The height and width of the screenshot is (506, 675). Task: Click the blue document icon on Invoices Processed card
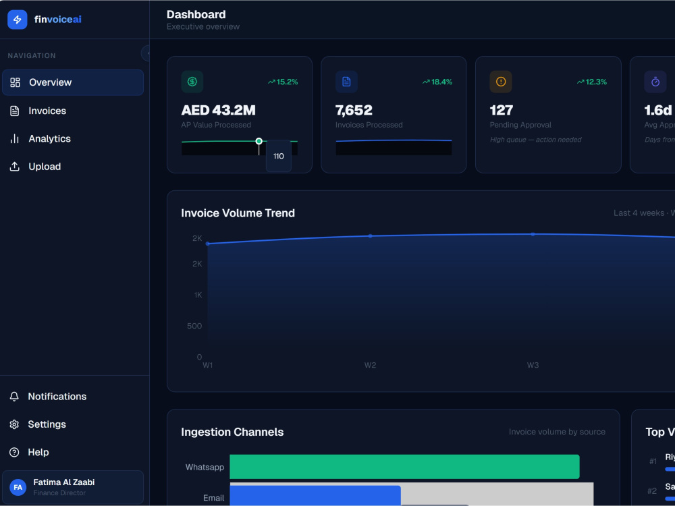pos(346,82)
